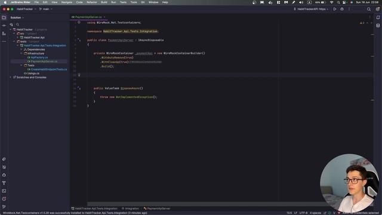Image resolution: width=382 pixels, height=215 pixels.
Task: Click the volume icon in menu bar
Action: click(301, 2)
